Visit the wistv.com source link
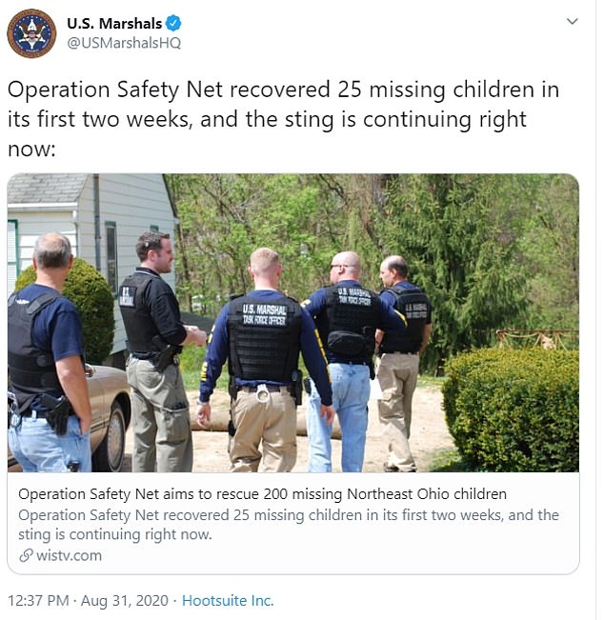 69,555
